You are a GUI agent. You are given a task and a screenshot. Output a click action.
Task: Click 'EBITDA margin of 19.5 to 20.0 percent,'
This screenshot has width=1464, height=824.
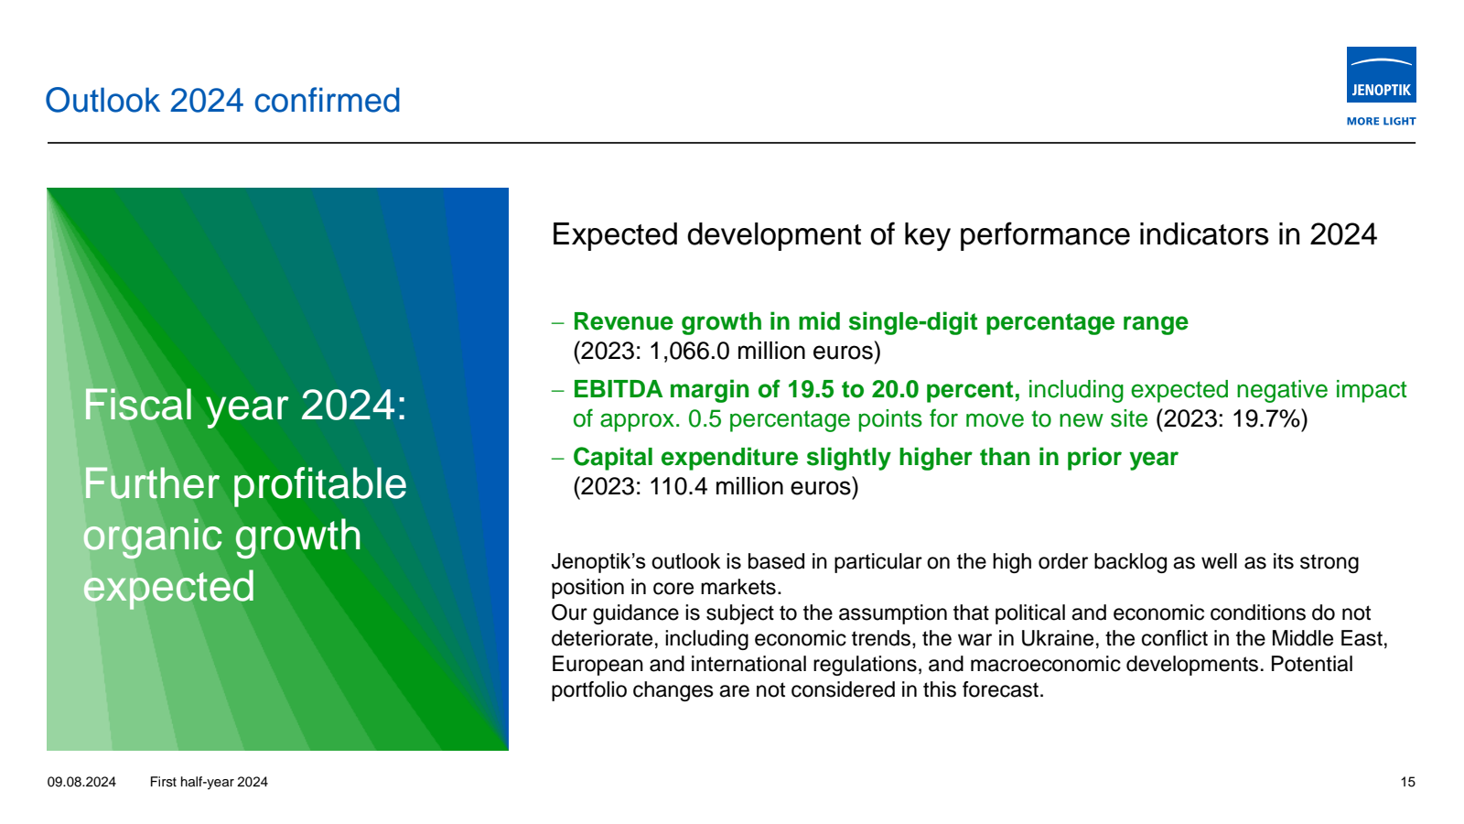[796, 389]
